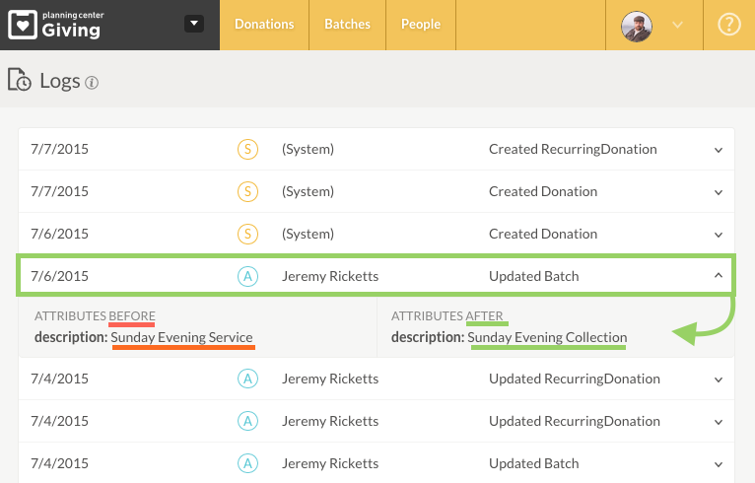Screen dimensions: 755x483
Task: Click the A badge on second 7/4/2015 Updated RecurringDonation row
Action: click(247, 421)
